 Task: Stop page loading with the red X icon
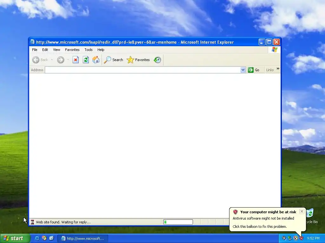tap(76, 60)
